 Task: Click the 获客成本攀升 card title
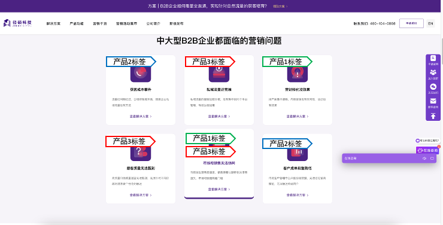coord(141,90)
